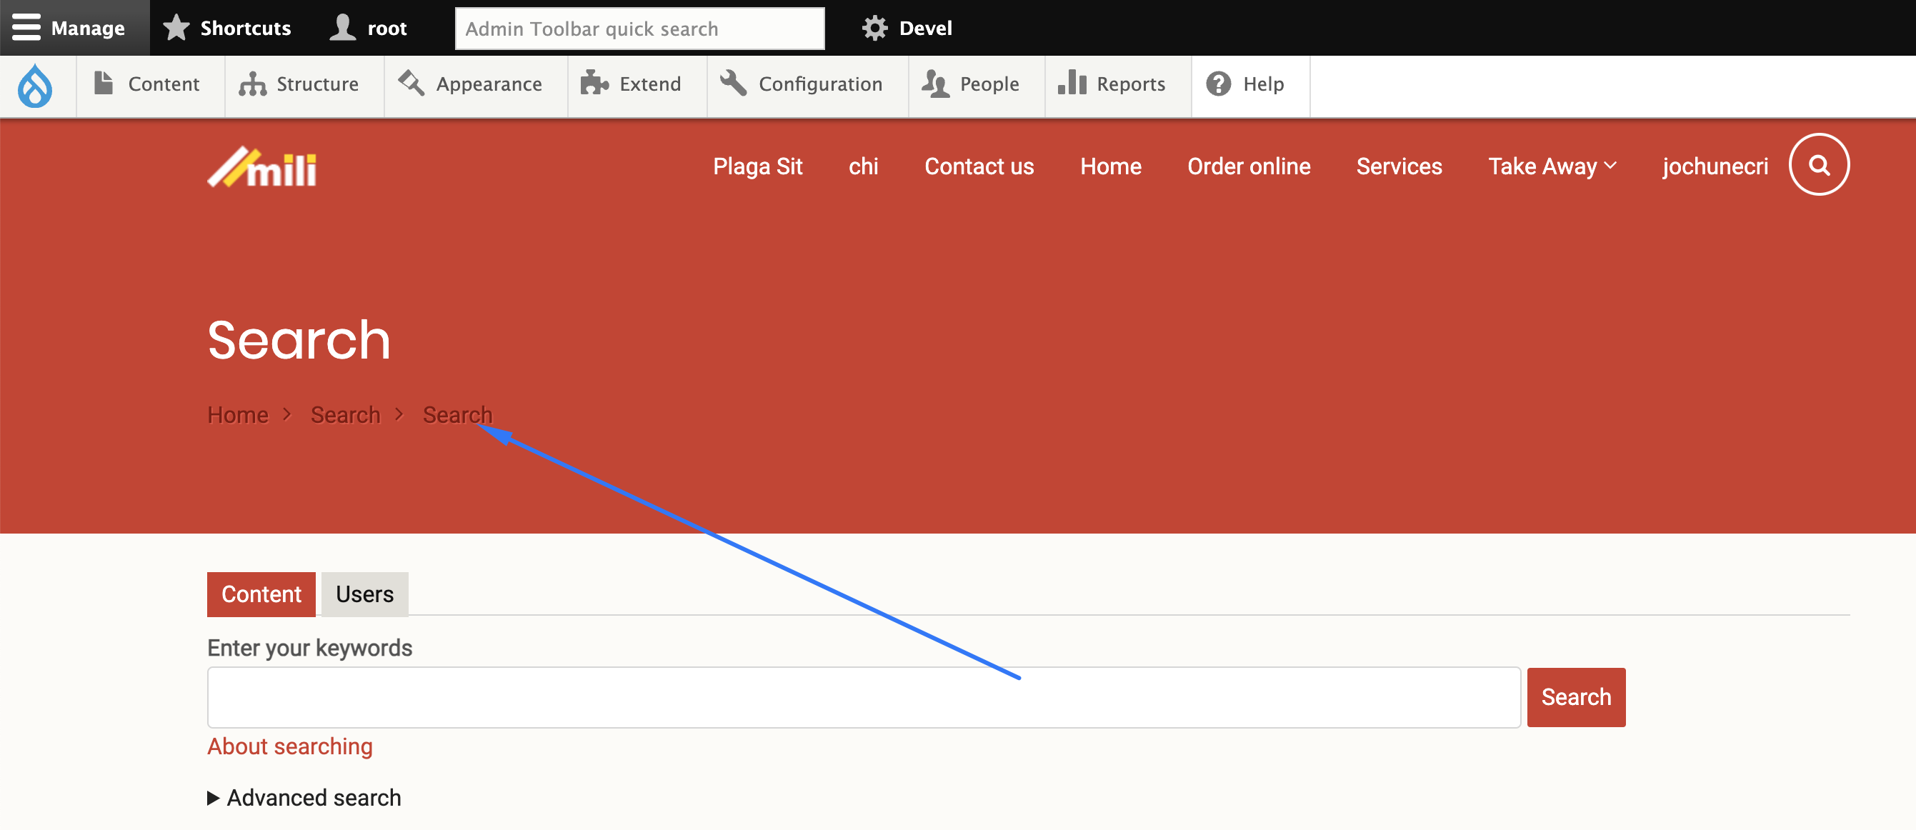The width and height of the screenshot is (1916, 830).
Task: Open the root user account menu
Action: click(x=369, y=28)
